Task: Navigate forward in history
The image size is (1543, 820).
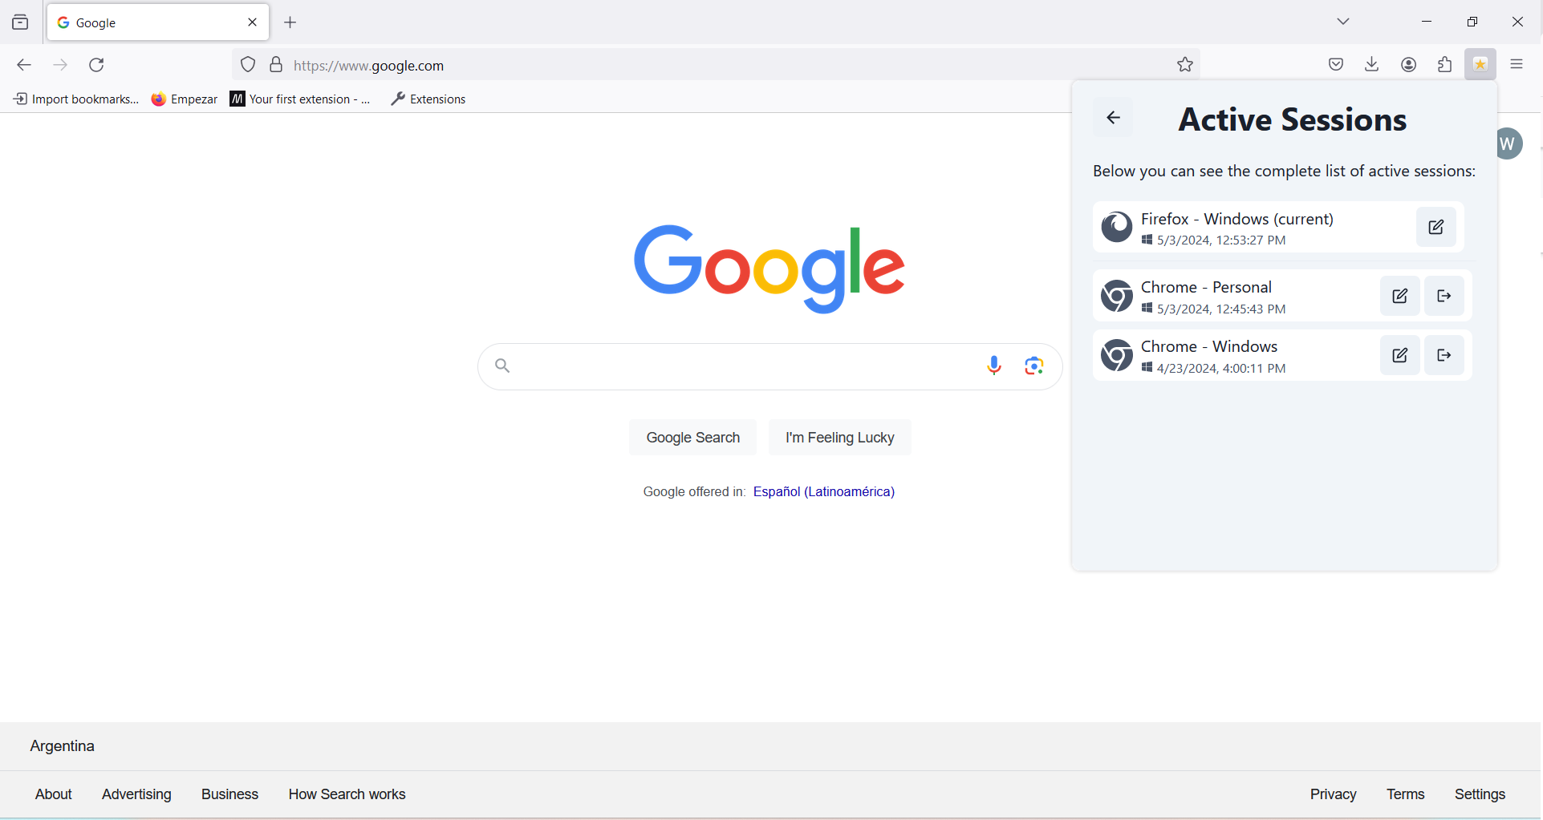Action: tap(60, 65)
